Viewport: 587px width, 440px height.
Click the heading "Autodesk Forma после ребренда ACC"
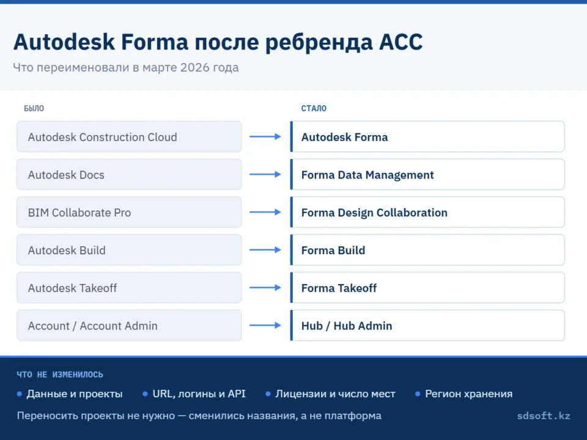pyautogui.click(x=218, y=42)
